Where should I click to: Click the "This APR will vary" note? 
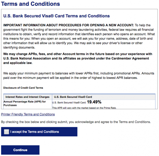point(84,108)
